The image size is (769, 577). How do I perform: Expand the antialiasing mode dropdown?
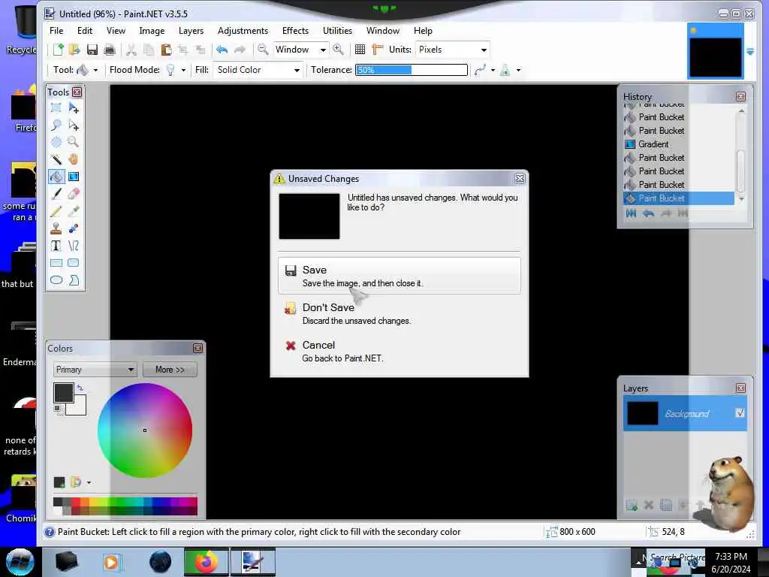[493, 70]
